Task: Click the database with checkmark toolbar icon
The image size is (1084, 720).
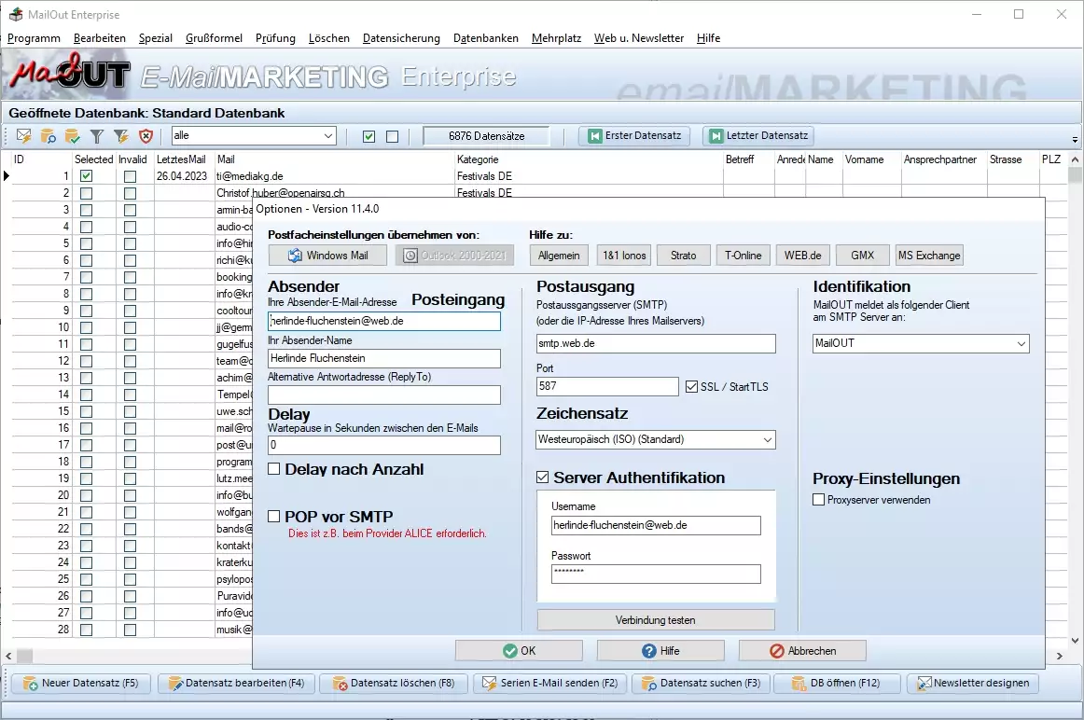Action: [73, 136]
